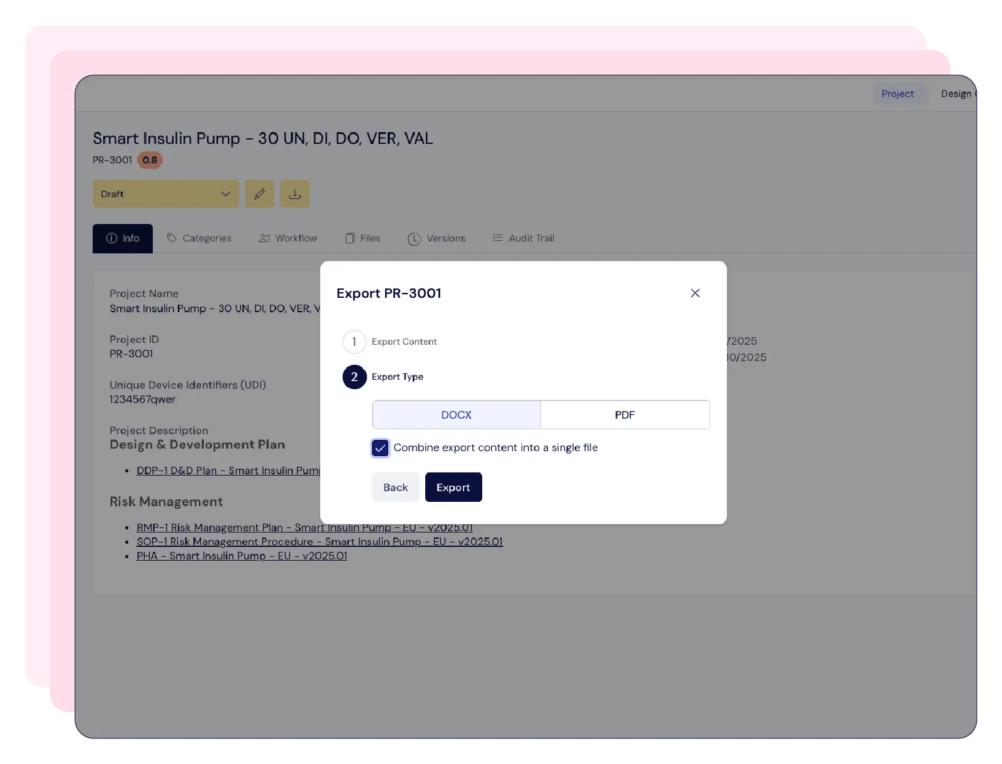Click the 0.8 version badge
Screen dimensions: 1002x764
click(x=150, y=160)
